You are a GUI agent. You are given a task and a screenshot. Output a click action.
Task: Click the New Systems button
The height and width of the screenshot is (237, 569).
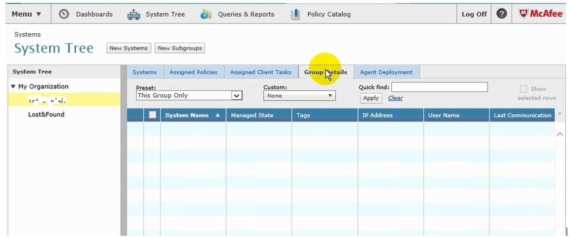coord(128,49)
